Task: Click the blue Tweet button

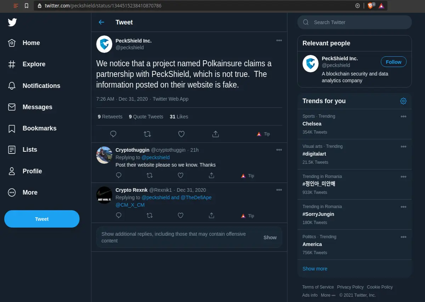Action: point(42,219)
